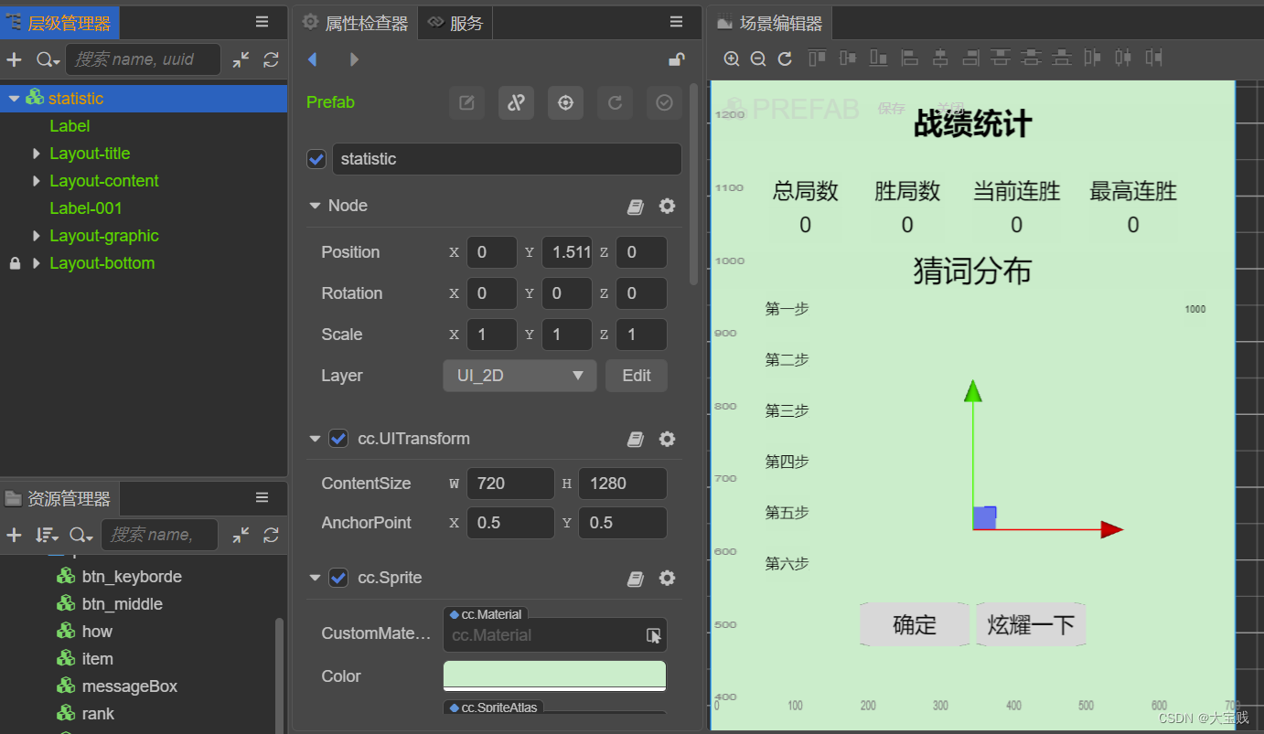The width and height of the screenshot is (1264, 734).
Task: Toggle the statistic node active checkbox
Action: 316,159
